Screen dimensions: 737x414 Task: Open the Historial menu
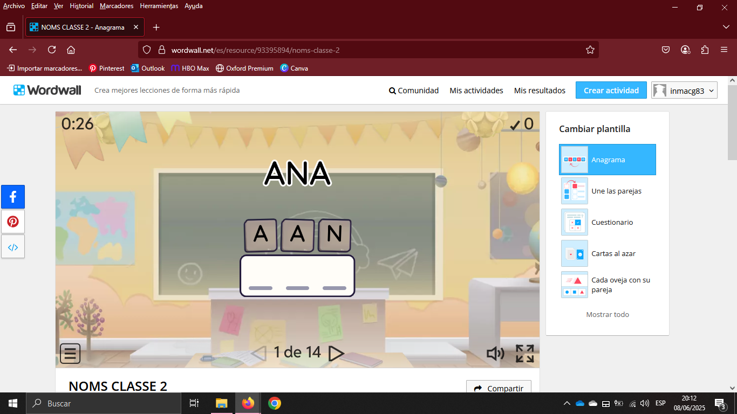(x=81, y=6)
